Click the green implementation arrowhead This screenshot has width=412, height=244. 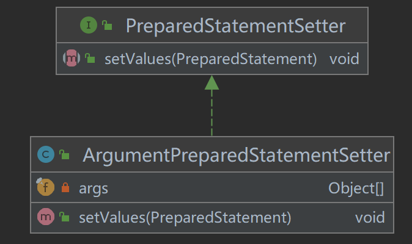tap(212, 82)
